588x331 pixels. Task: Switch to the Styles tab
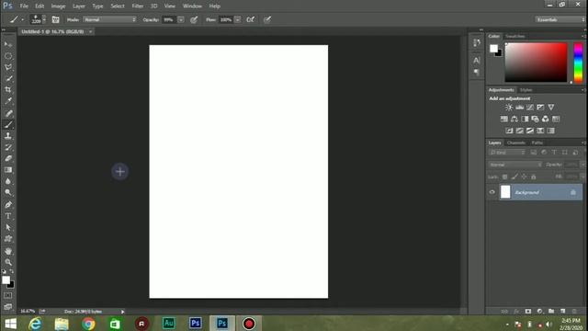coord(526,90)
